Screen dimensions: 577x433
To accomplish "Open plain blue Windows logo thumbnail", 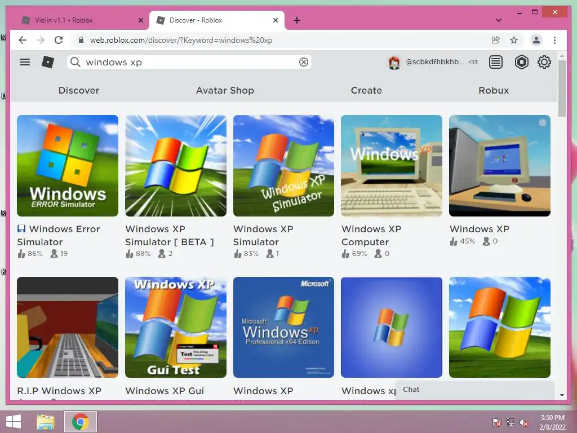I will point(392,328).
